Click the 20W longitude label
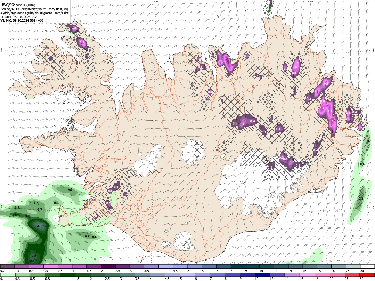 [156, 1]
